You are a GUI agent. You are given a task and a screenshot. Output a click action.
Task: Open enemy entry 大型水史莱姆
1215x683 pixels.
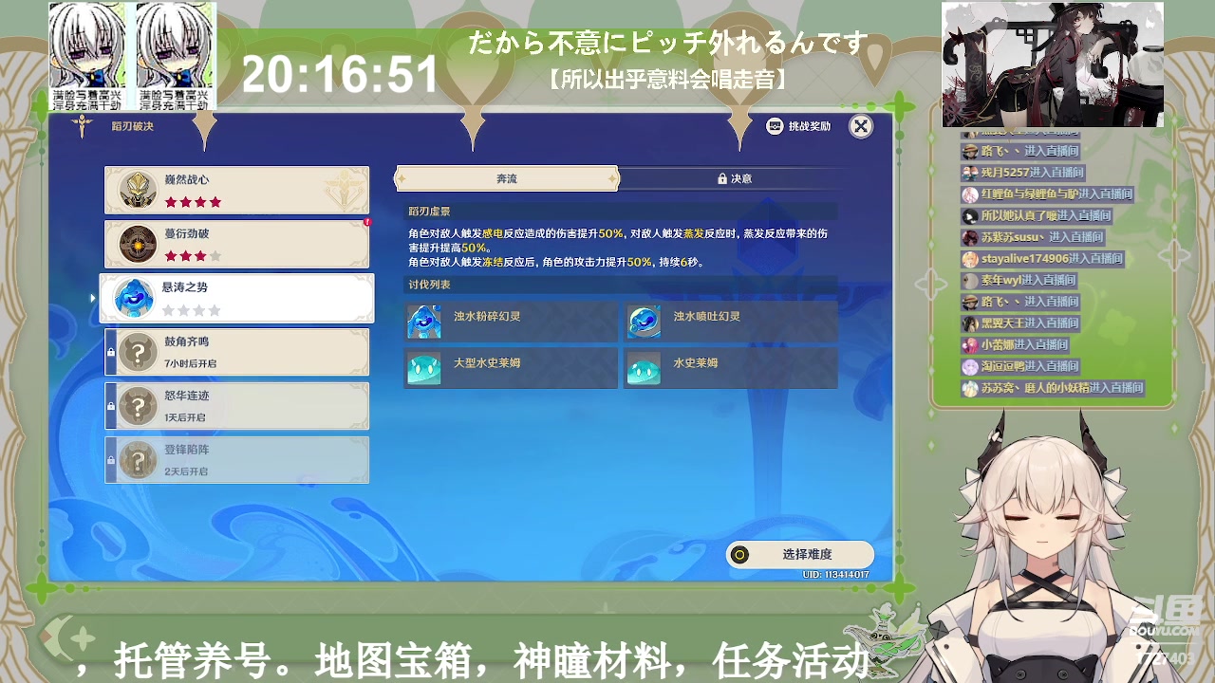coord(511,368)
